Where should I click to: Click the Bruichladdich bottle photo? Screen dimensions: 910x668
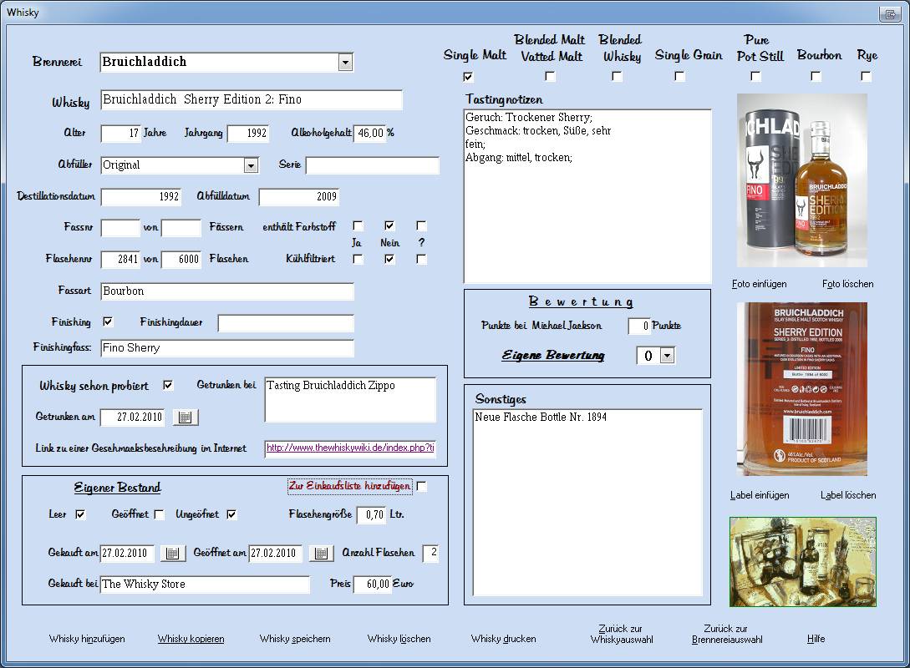pos(802,180)
